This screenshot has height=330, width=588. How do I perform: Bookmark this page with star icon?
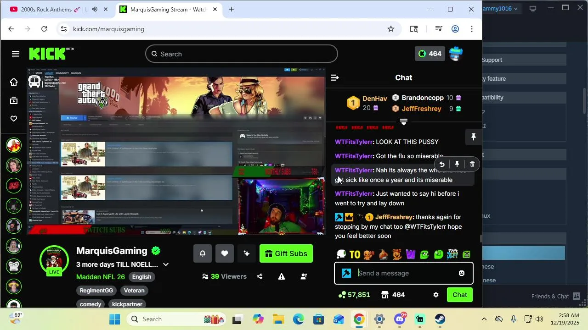click(391, 29)
